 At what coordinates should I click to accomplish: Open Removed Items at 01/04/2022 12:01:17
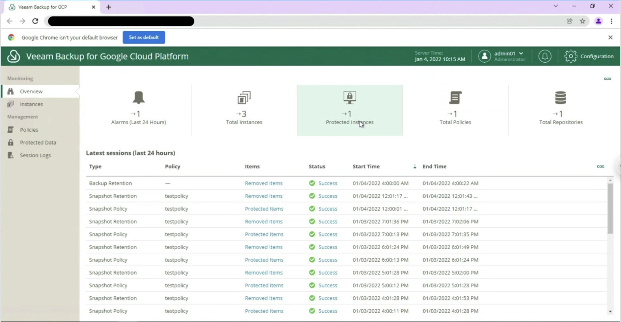click(264, 196)
